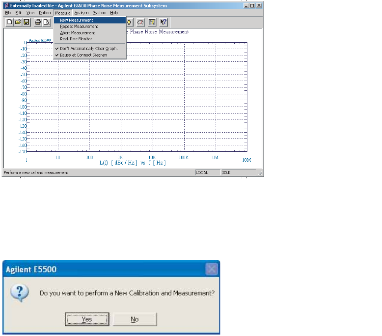Click the Save floppy disk icon
This screenshot has height=336, width=382.
point(27,22)
